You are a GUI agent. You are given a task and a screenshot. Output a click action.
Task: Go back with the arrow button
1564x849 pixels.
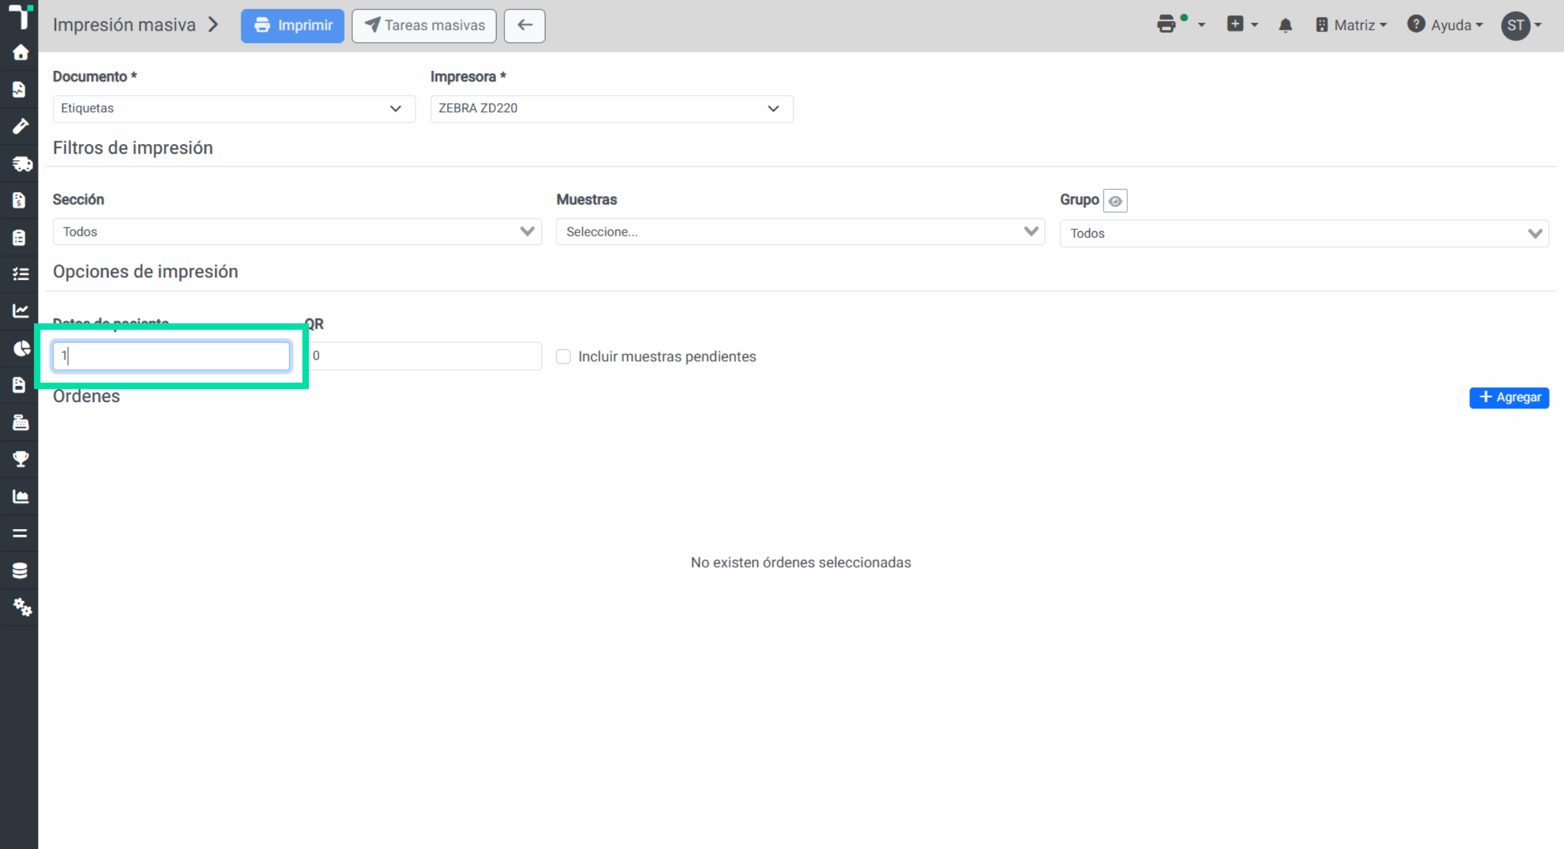point(525,25)
